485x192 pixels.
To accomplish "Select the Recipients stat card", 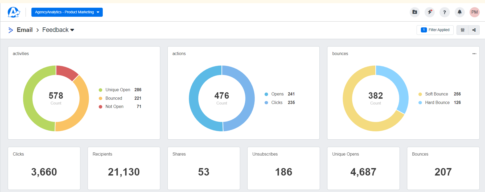I will tap(124, 168).
